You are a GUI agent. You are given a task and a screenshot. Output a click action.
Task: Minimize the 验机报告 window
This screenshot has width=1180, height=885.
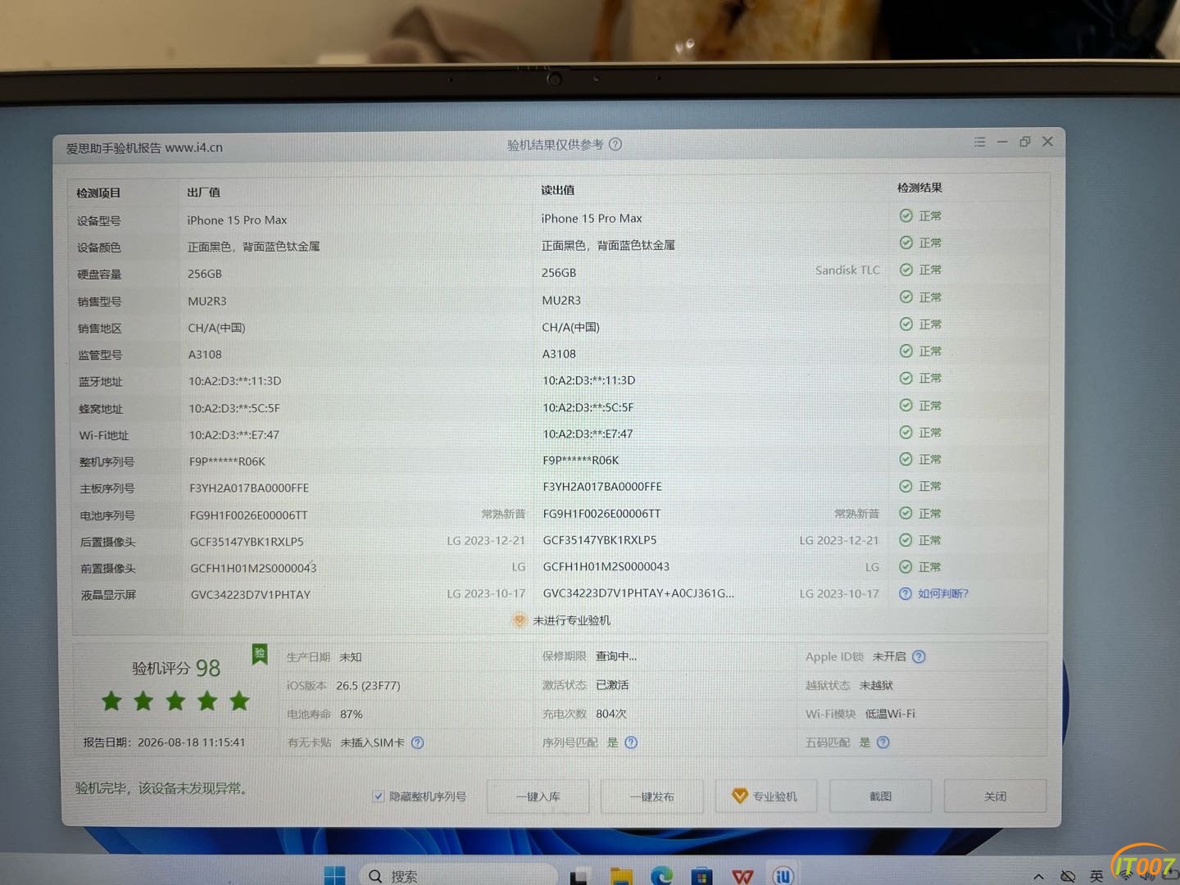[x=1002, y=142]
